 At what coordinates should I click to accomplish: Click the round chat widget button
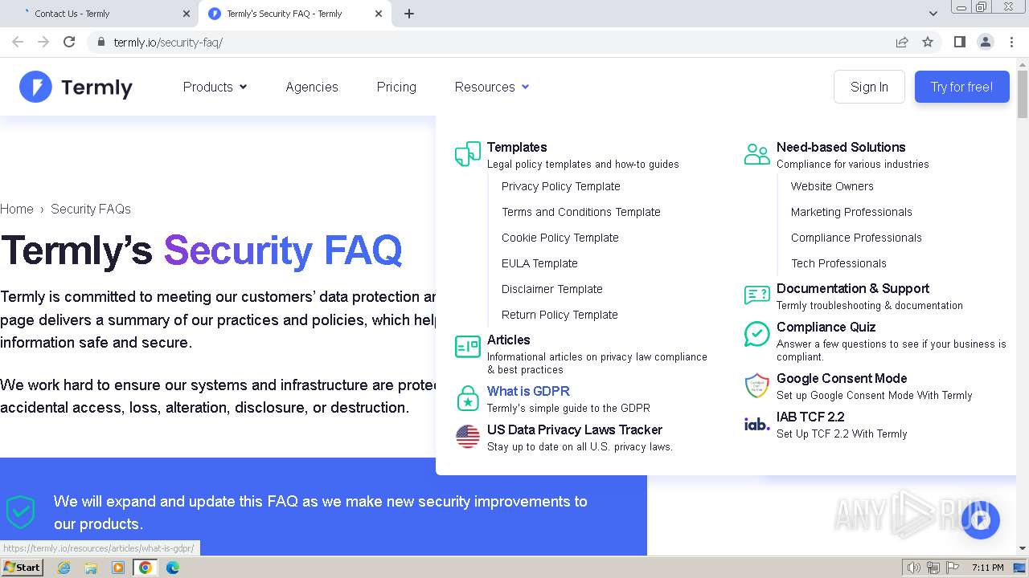coord(980,519)
